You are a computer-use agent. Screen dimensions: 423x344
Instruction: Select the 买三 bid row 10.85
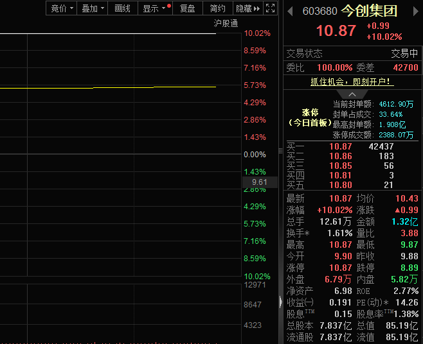coord(352,166)
